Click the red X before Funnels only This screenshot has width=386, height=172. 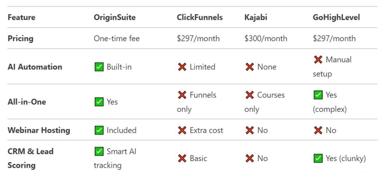point(182,95)
